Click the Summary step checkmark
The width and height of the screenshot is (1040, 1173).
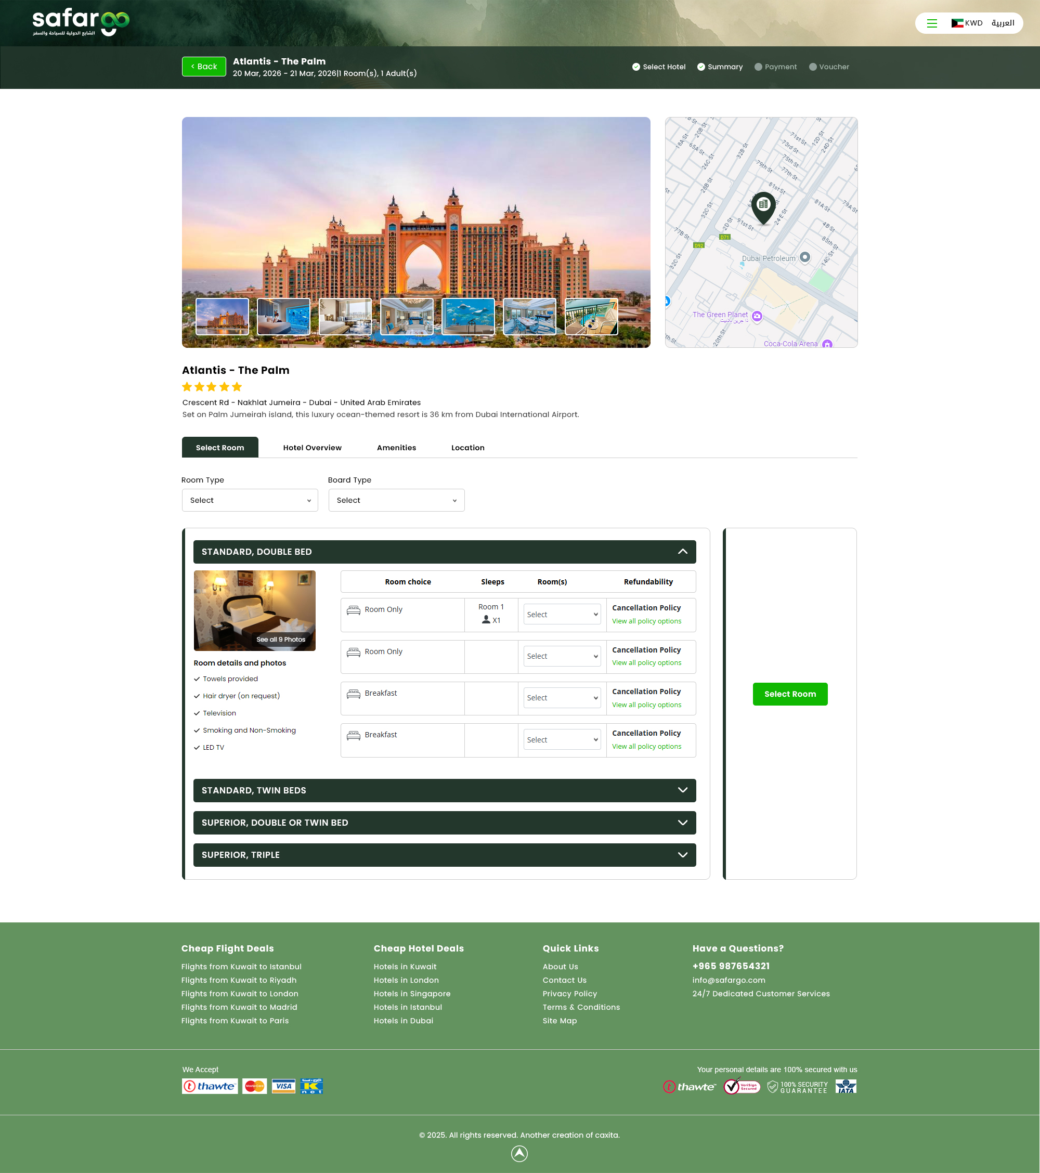tap(701, 67)
